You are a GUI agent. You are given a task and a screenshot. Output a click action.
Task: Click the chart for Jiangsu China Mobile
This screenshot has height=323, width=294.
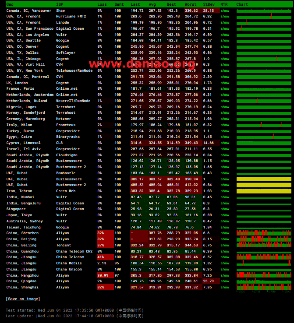point(264,263)
